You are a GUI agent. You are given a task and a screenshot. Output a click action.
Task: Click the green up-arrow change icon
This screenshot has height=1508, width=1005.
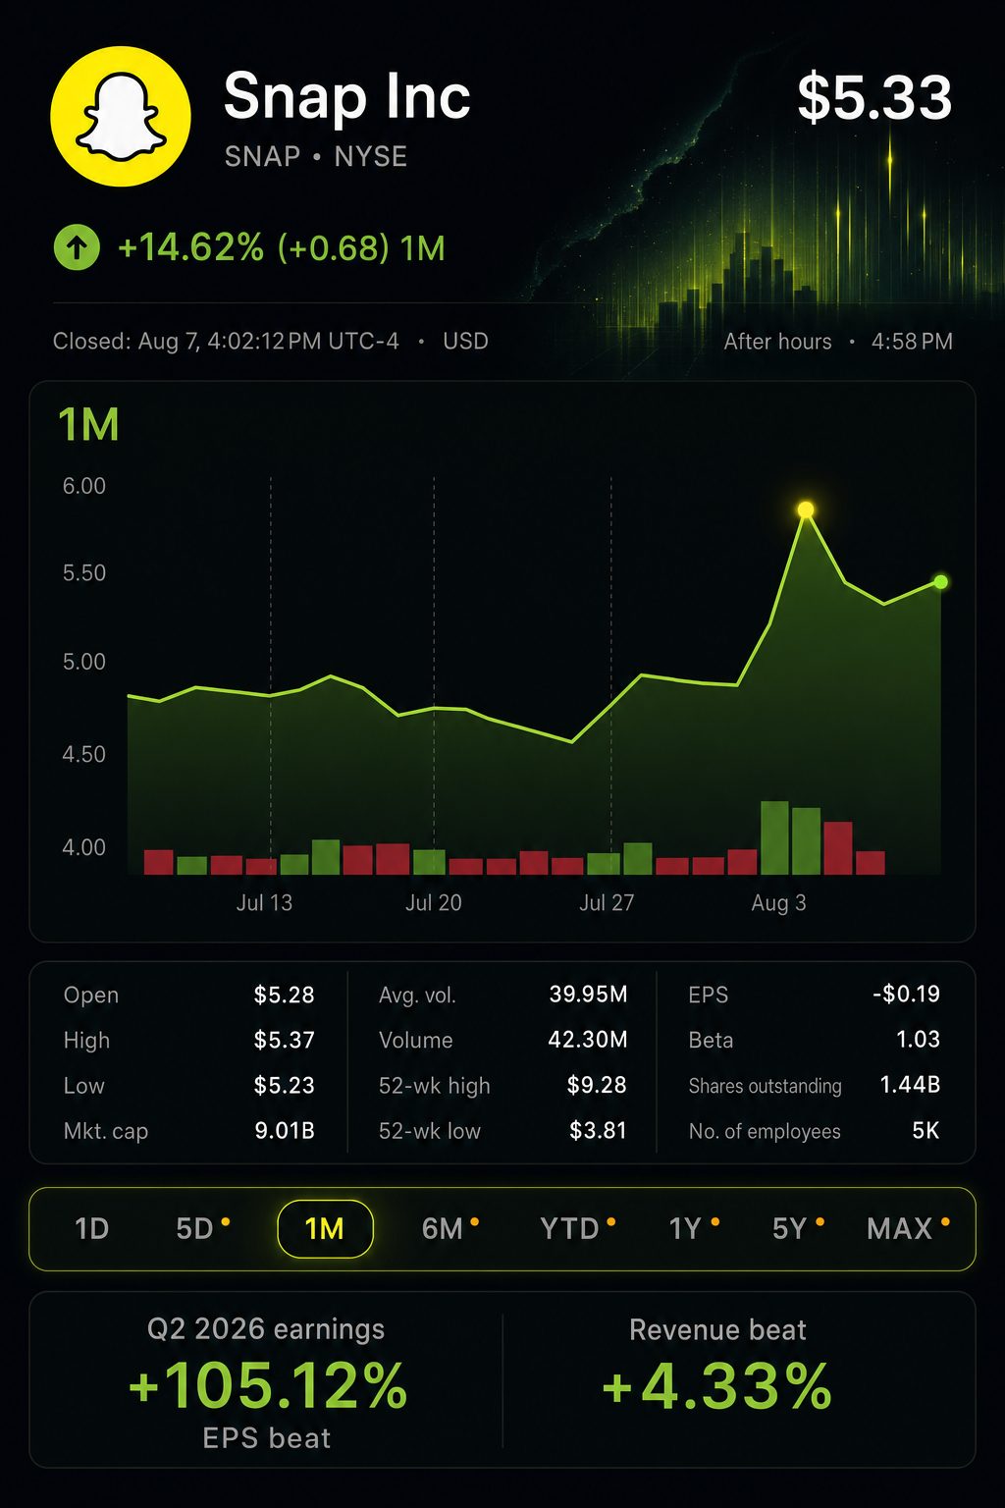click(x=77, y=247)
